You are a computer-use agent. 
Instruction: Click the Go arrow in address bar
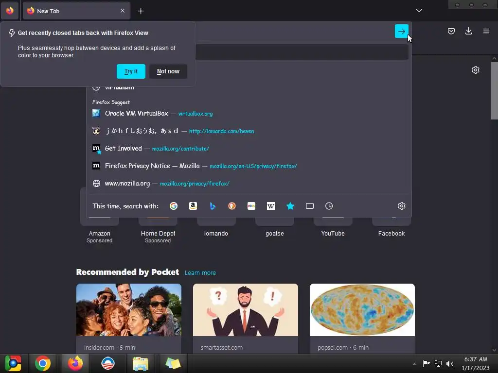pyautogui.click(x=401, y=31)
